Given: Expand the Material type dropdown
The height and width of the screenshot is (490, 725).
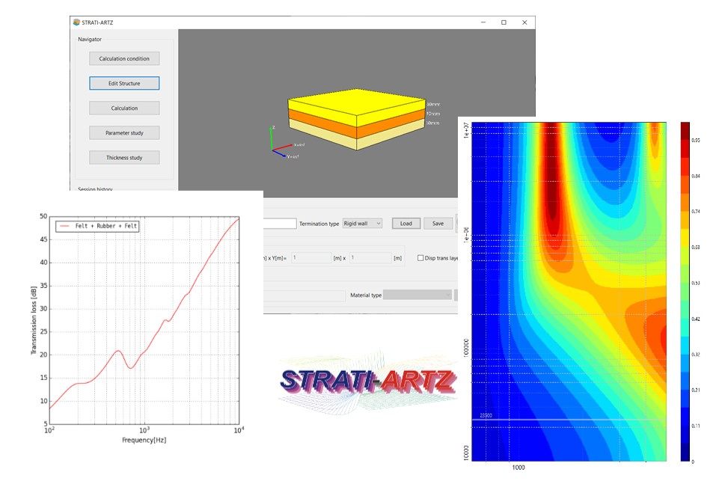Looking at the screenshot, I should pyautogui.click(x=417, y=295).
